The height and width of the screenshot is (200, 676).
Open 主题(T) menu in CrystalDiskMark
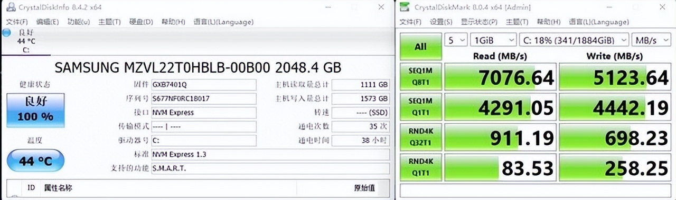(517, 22)
